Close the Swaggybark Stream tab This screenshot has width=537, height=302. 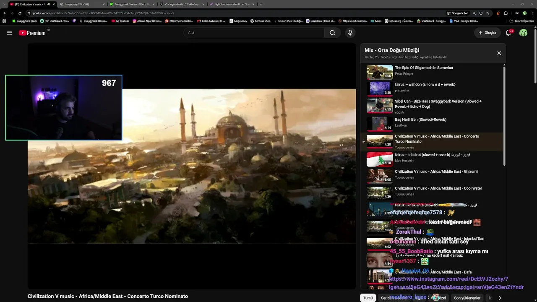[153, 4]
